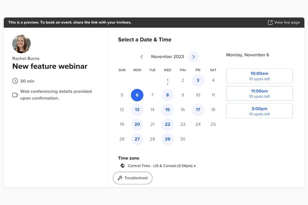Click the date 30 in the calendar
This screenshot has height=205, width=308.
[183, 139]
